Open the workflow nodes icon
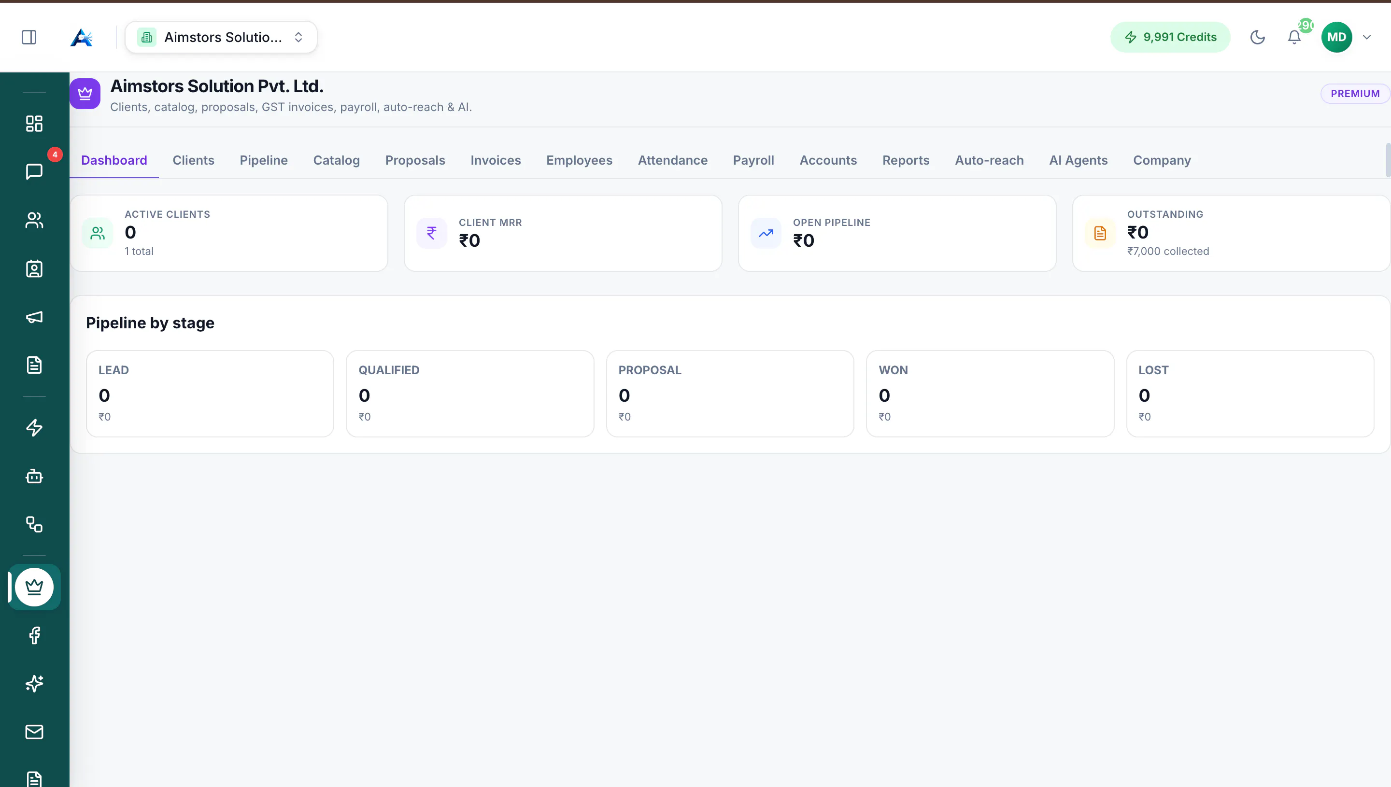This screenshot has width=1391, height=787. click(x=34, y=524)
